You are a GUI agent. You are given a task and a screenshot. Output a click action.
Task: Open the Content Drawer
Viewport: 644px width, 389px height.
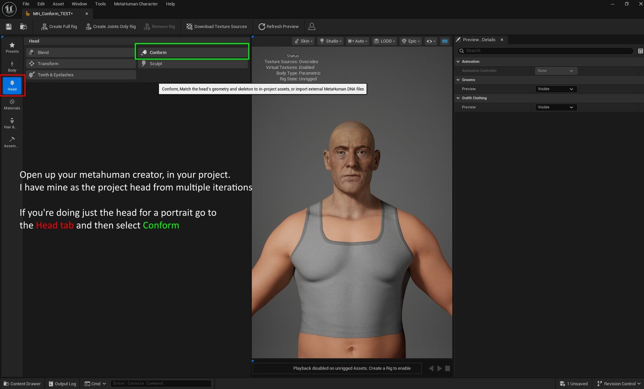coord(22,384)
